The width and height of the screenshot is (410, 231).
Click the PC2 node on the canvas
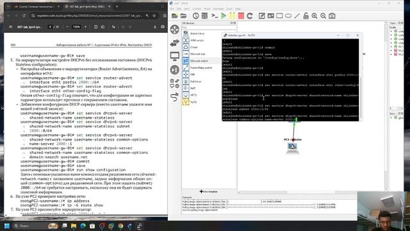(x=292, y=147)
